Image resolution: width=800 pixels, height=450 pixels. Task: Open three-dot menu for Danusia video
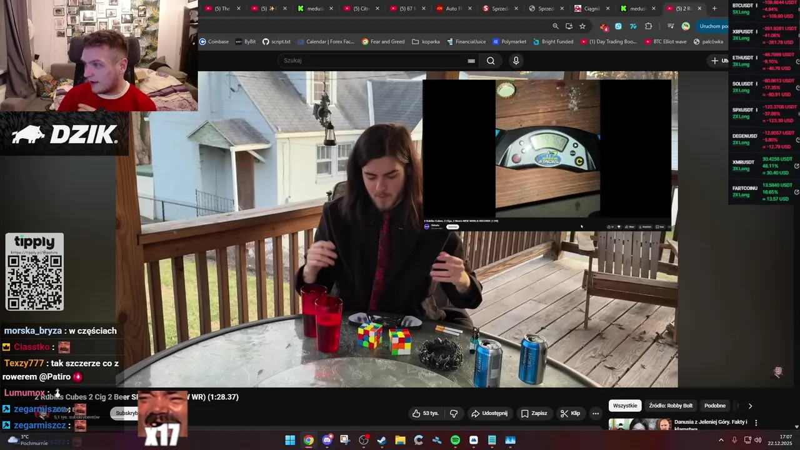(x=756, y=423)
